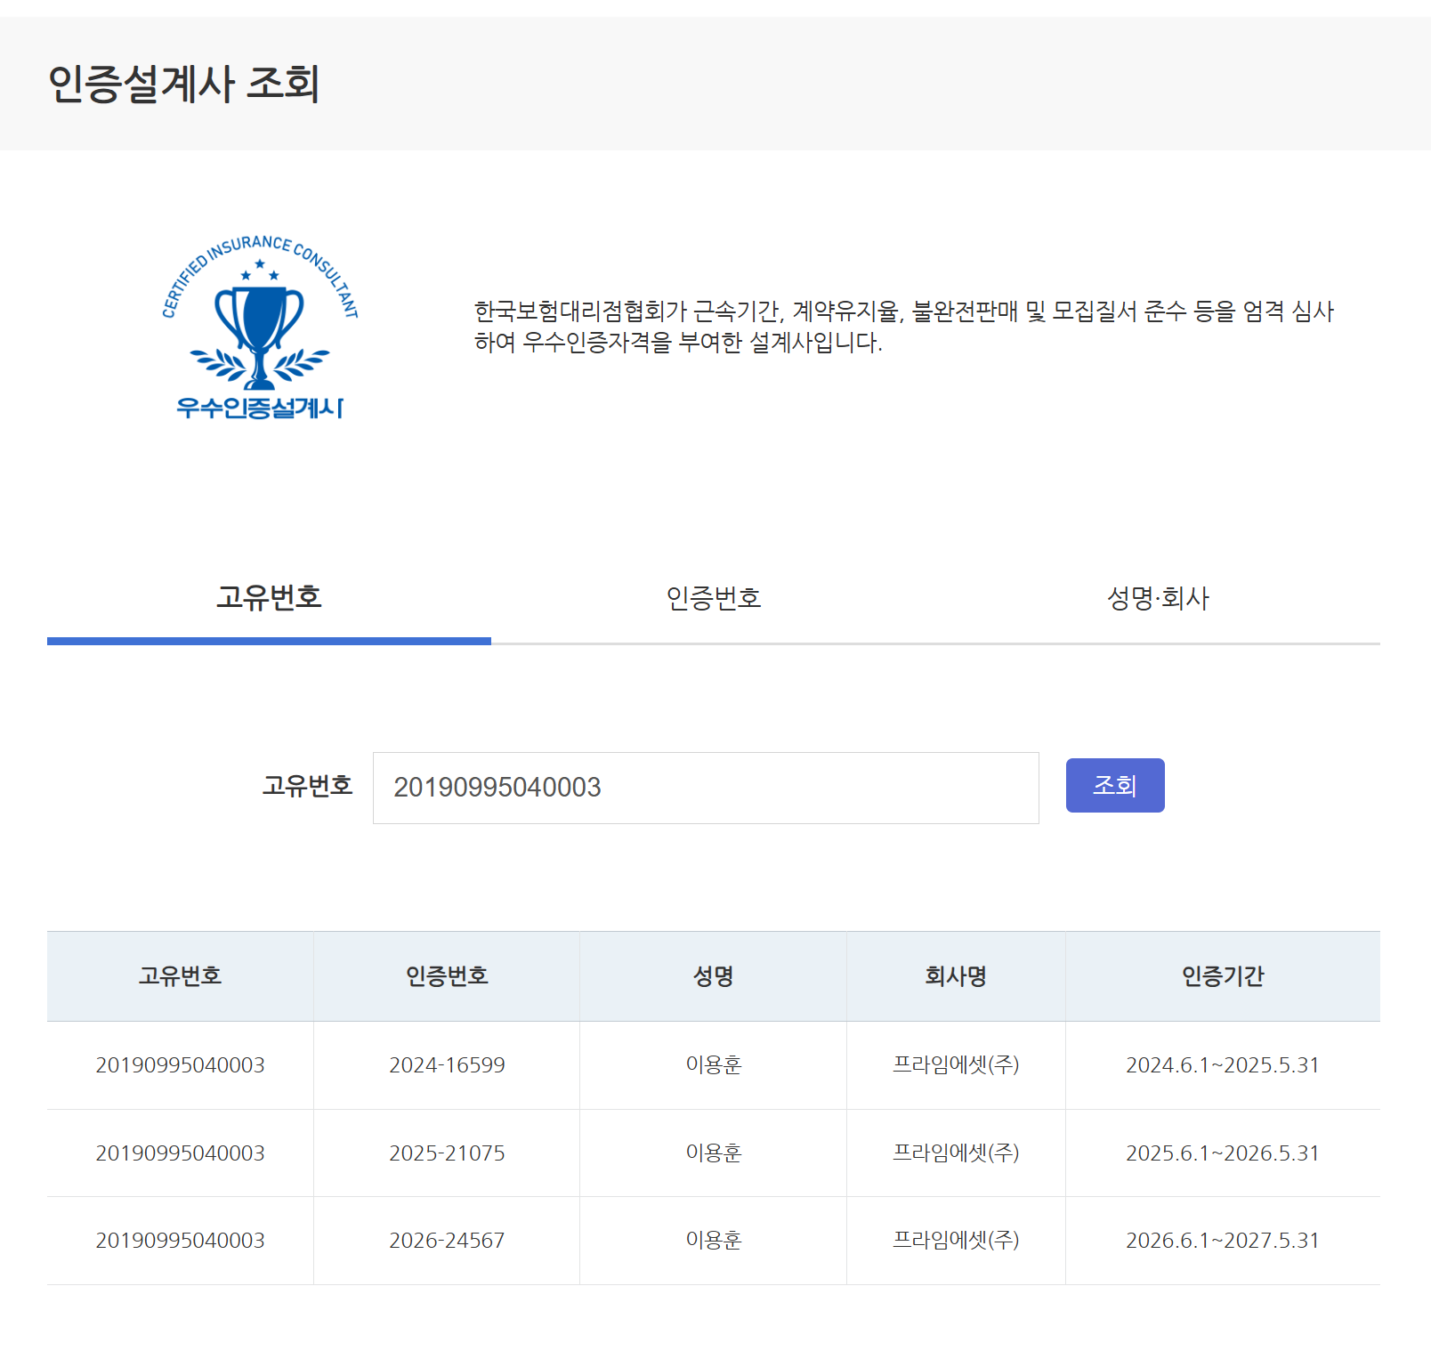1431x1351 pixels.
Task: Click period 2025.6.1~2026.5.31 cell
Action: click(1223, 1153)
